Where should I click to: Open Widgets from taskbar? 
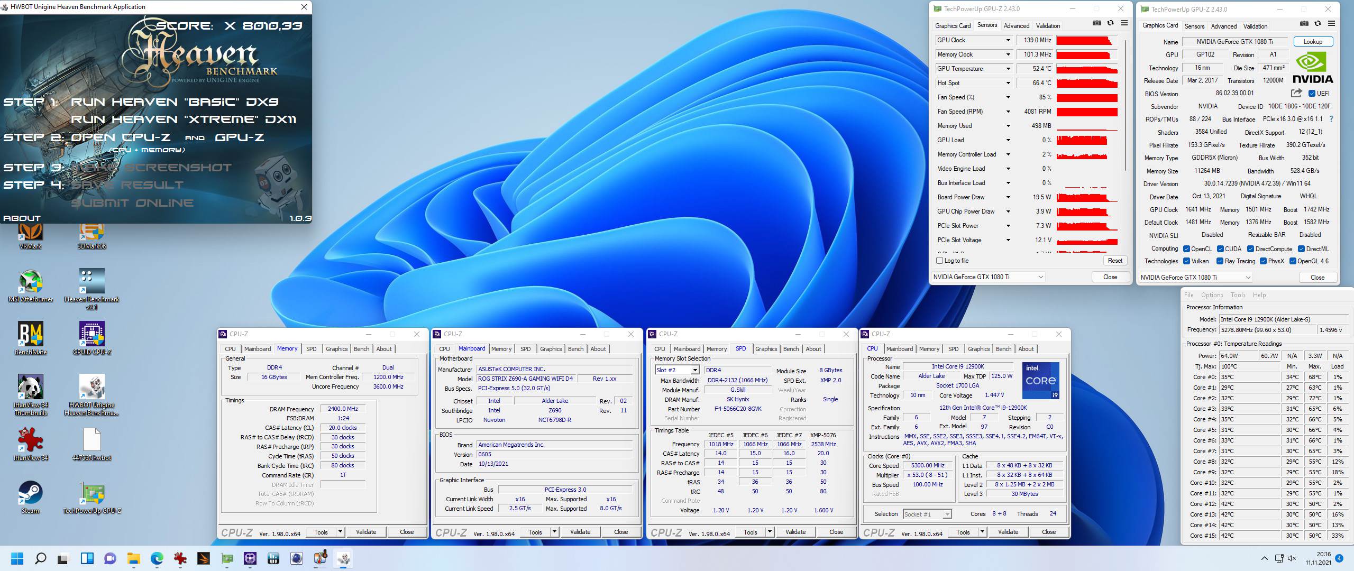[x=87, y=558]
